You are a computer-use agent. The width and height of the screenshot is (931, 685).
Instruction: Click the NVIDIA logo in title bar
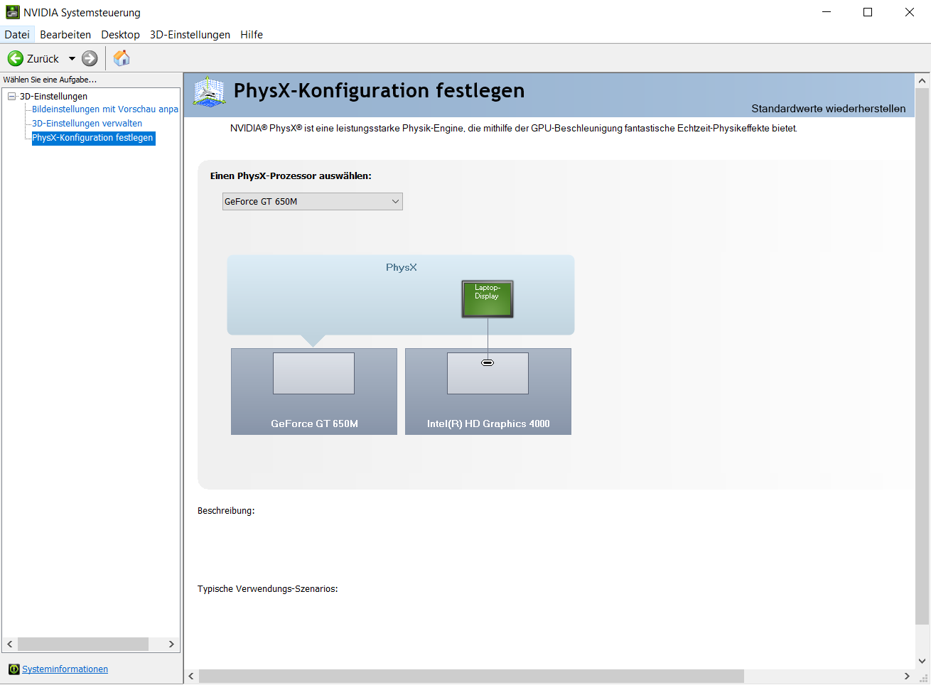[x=12, y=12]
